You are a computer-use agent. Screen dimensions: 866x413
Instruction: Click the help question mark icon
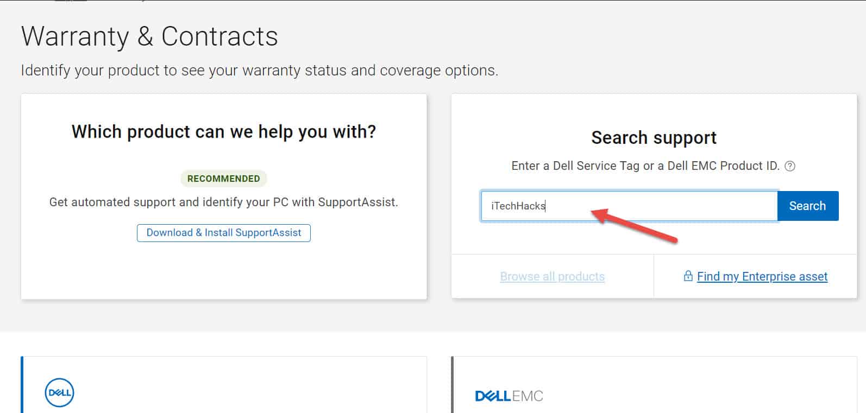[x=790, y=167]
